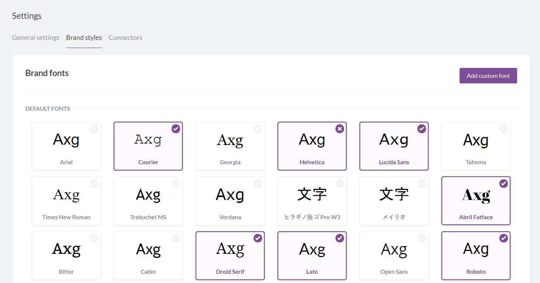
Task: Uncheck the Courier font checkmark
Action: coord(176,129)
